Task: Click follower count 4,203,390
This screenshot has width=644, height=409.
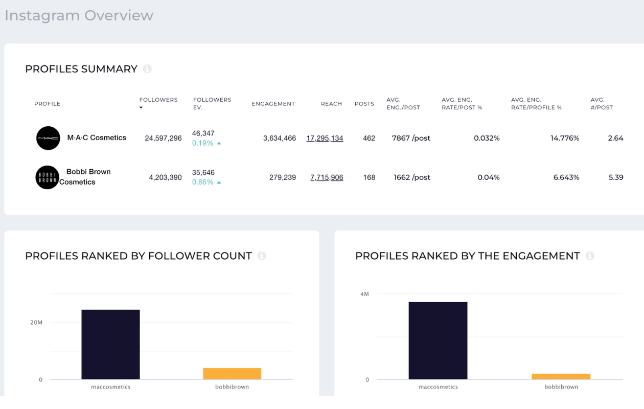Action: click(x=165, y=177)
